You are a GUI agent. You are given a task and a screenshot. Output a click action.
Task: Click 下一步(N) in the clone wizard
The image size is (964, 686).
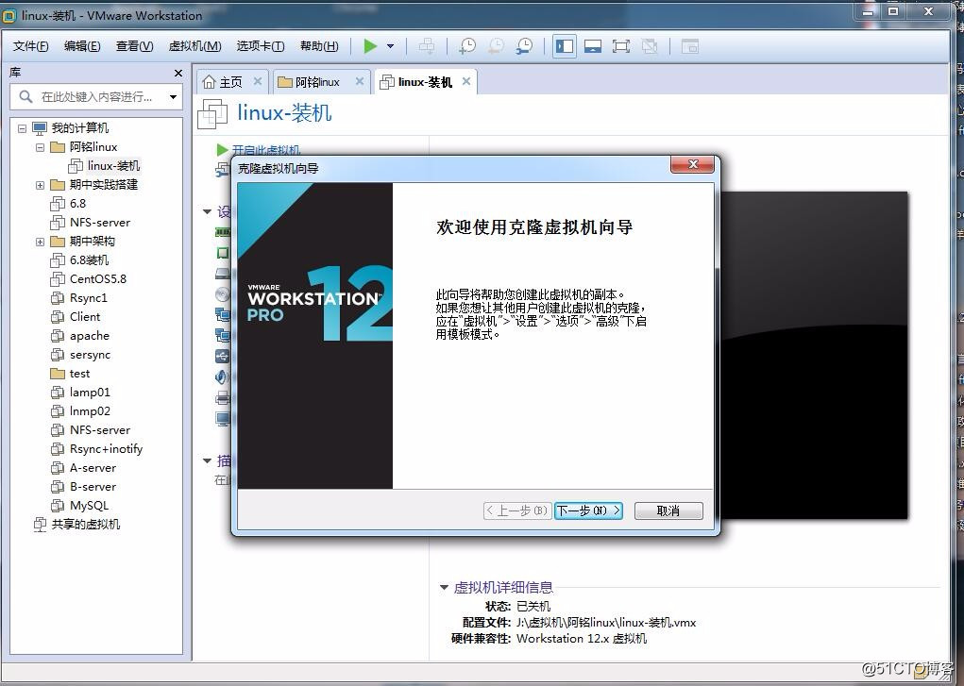click(x=588, y=510)
